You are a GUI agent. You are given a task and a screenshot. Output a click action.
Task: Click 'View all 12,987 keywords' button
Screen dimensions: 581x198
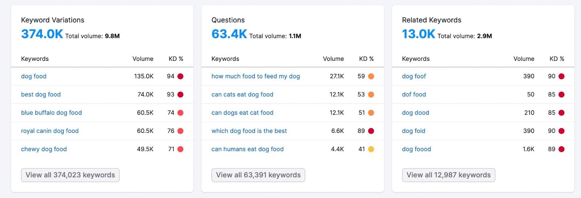[448, 175]
